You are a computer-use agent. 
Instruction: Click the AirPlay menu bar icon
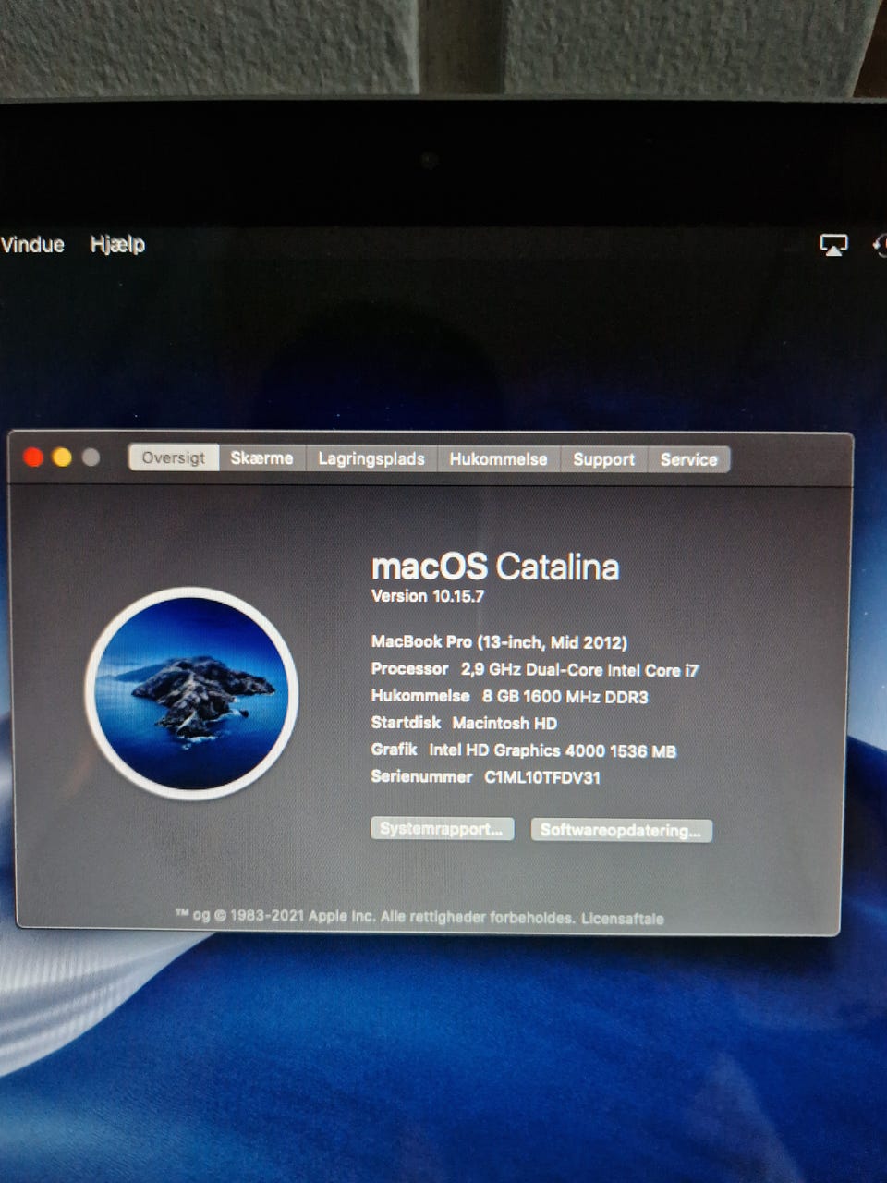[x=833, y=245]
